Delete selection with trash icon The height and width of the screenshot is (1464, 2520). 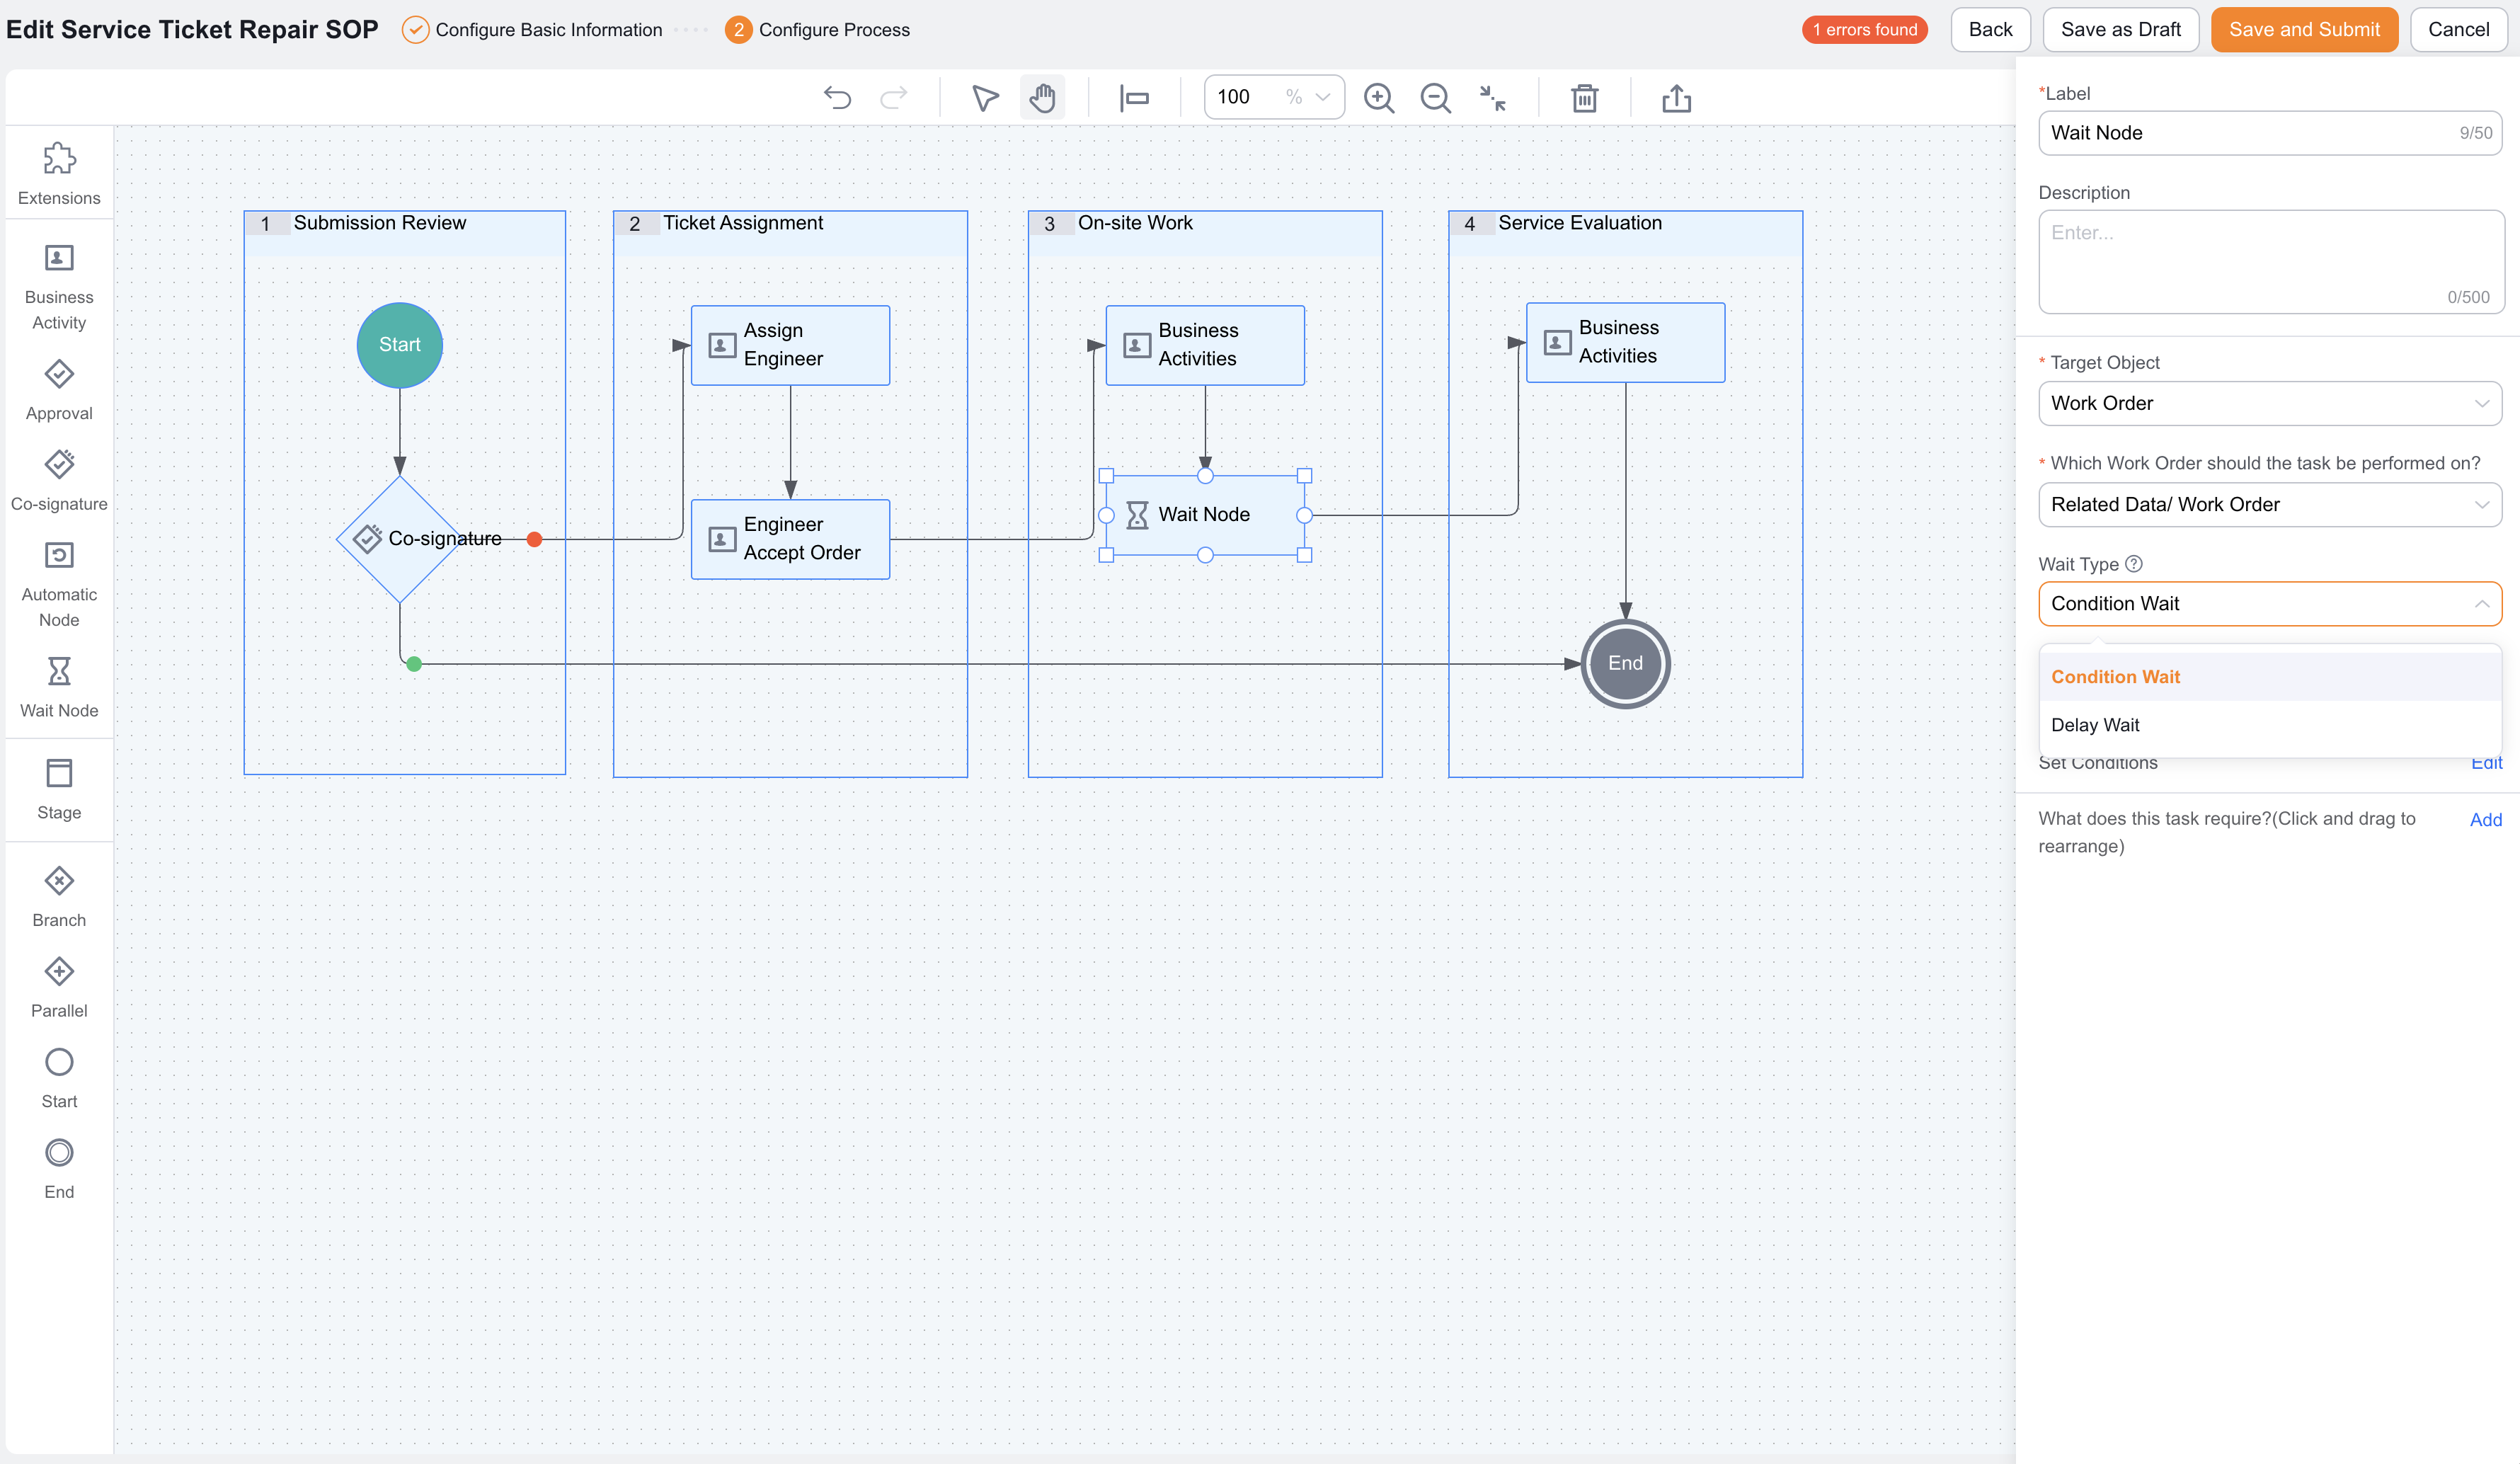tap(1584, 97)
